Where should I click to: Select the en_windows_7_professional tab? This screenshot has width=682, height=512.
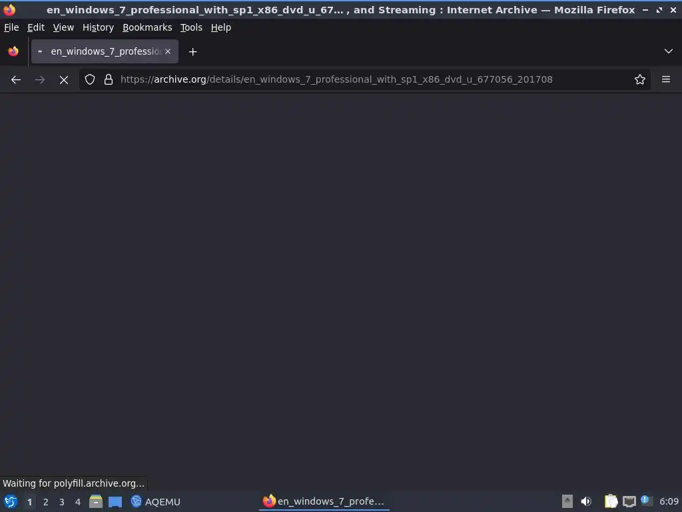105,51
